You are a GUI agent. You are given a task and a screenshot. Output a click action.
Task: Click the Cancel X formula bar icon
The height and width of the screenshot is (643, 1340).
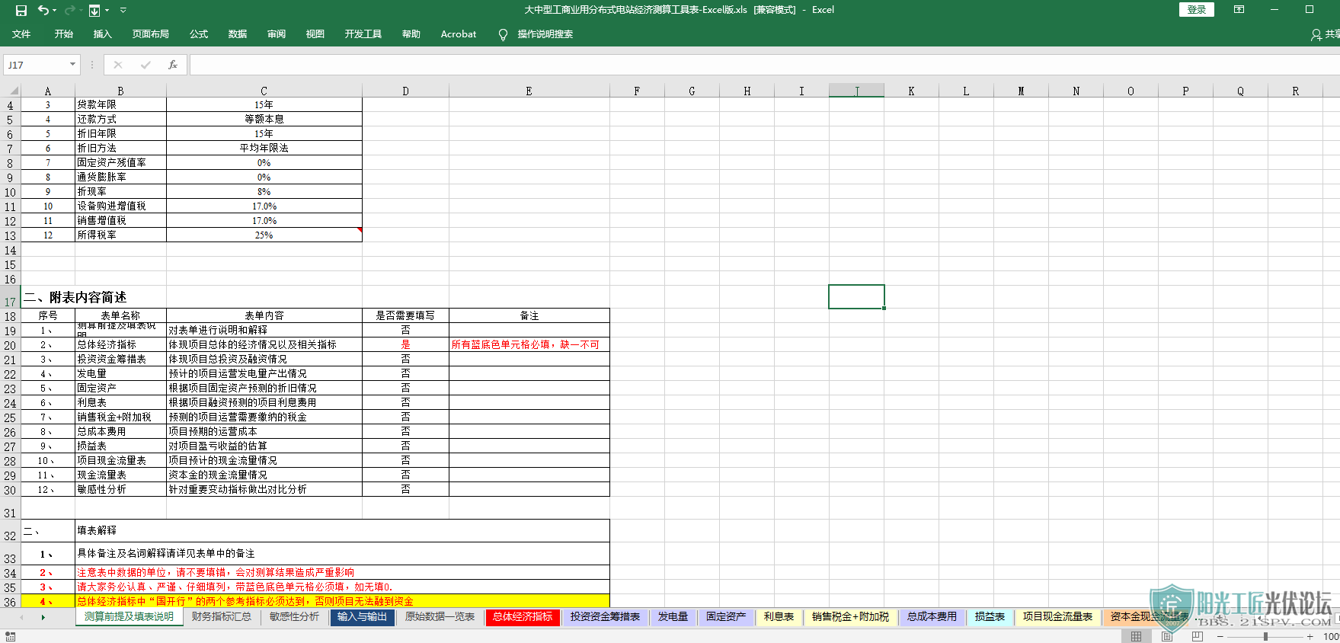click(x=118, y=65)
